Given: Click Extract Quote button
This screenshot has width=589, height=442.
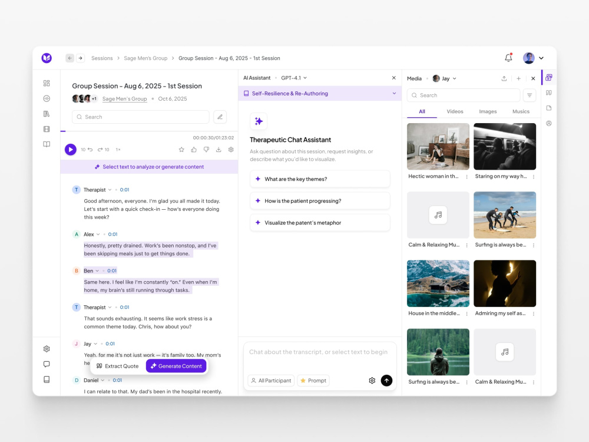Looking at the screenshot, I should tap(118, 366).
